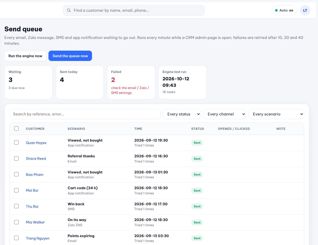The image size is (318, 245).
Task: Tick the Bao Pham row checkbox
Action: [16, 174]
